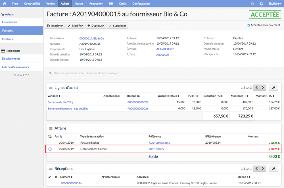Click the delete cross icon in Réceptions

[56, 177]
